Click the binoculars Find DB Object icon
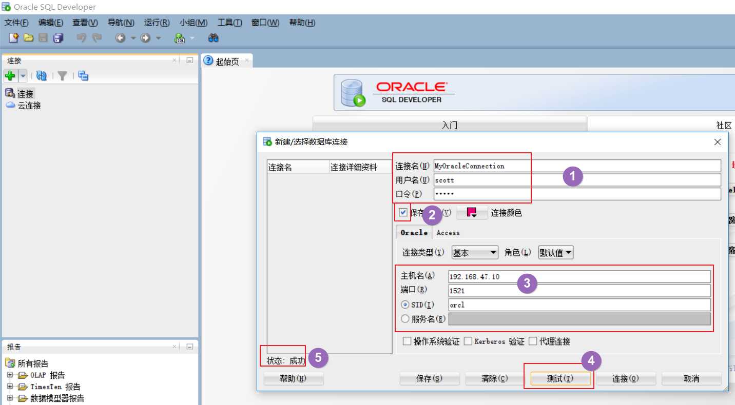735x405 pixels. coord(214,37)
